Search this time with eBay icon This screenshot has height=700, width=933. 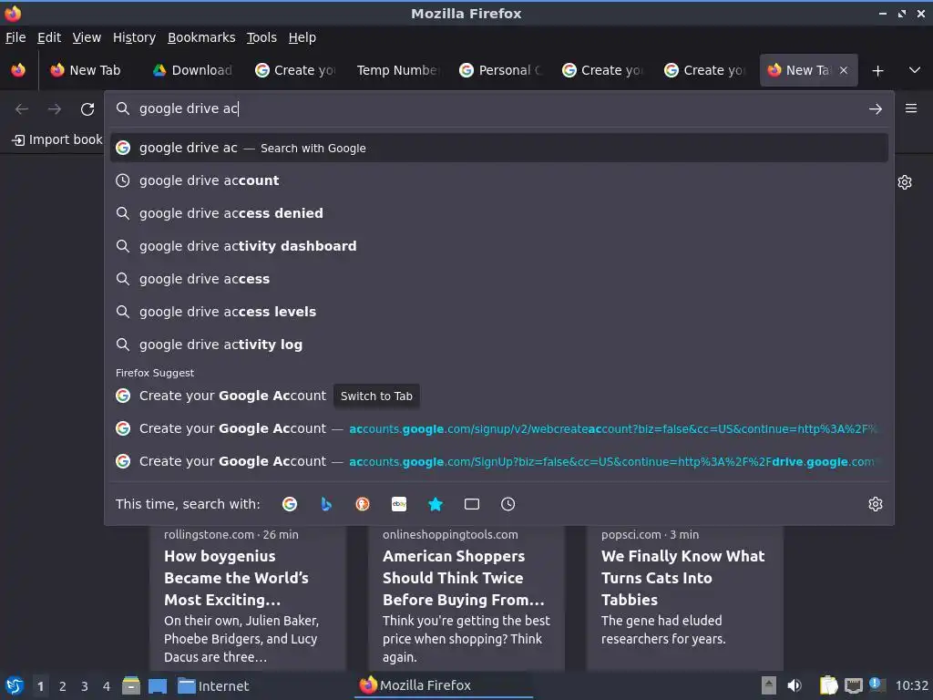tap(399, 504)
